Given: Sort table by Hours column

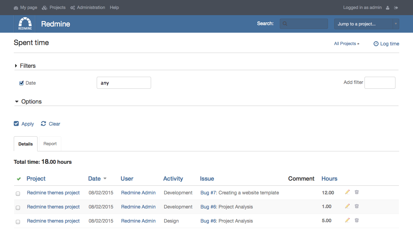Looking at the screenshot, I should 329,179.
